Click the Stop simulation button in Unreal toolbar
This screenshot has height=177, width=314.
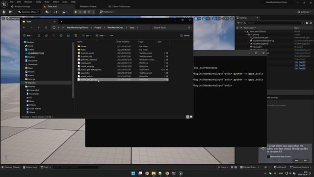pyautogui.click(x=85, y=12)
